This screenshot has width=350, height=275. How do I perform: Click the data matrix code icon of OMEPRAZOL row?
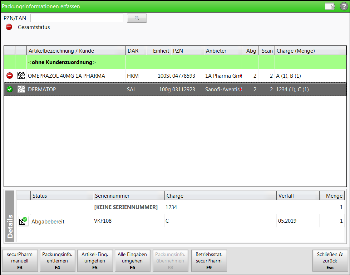[21, 76]
